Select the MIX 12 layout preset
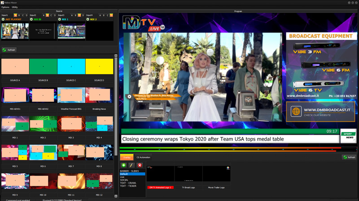The width and height of the screenshot is (359, 201). pos(99,181)
